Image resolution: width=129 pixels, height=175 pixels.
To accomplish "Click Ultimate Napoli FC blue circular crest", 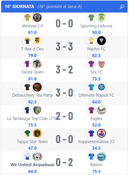I will 101,87.
